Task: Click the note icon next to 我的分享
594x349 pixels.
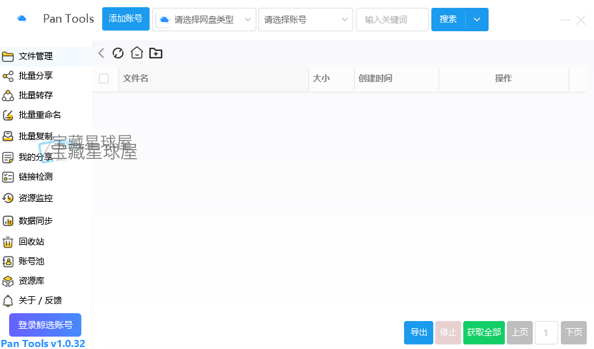Action: click(x=8, y=158)
